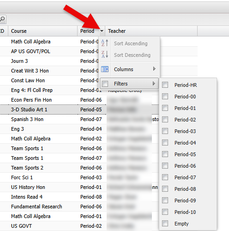Click the magnifying glass search icon
This screenshot has height=231, width=229.
point(2,19)
